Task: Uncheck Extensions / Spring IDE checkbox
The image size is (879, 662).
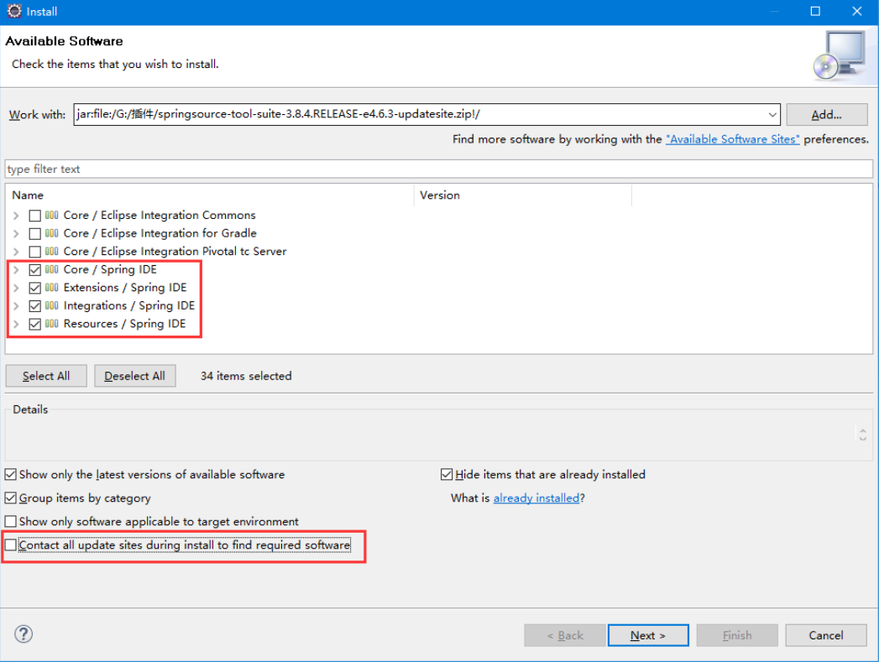Action: click(34, 288)
